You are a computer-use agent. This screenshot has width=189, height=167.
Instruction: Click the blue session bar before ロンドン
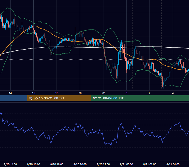14,98
